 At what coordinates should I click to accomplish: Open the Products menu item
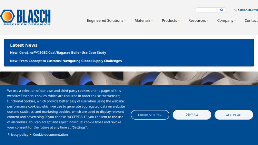(169, 21)
